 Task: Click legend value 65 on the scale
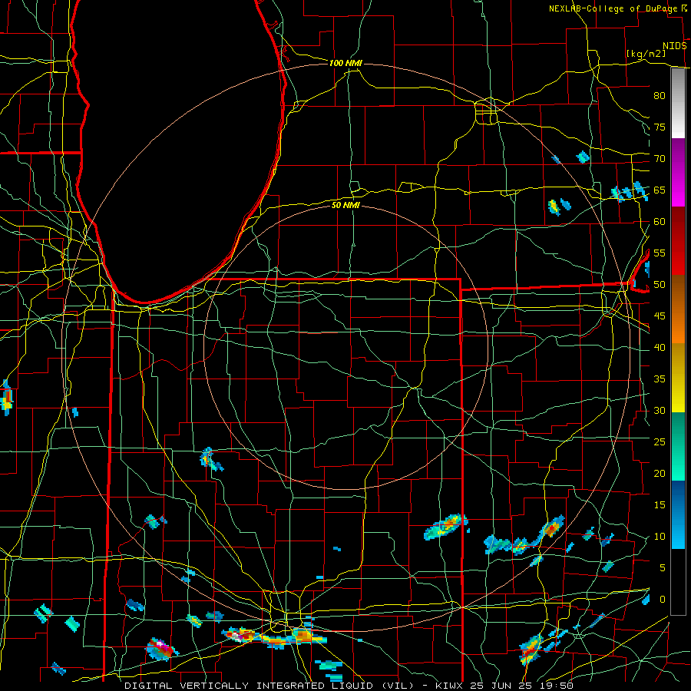pos(660,190)
